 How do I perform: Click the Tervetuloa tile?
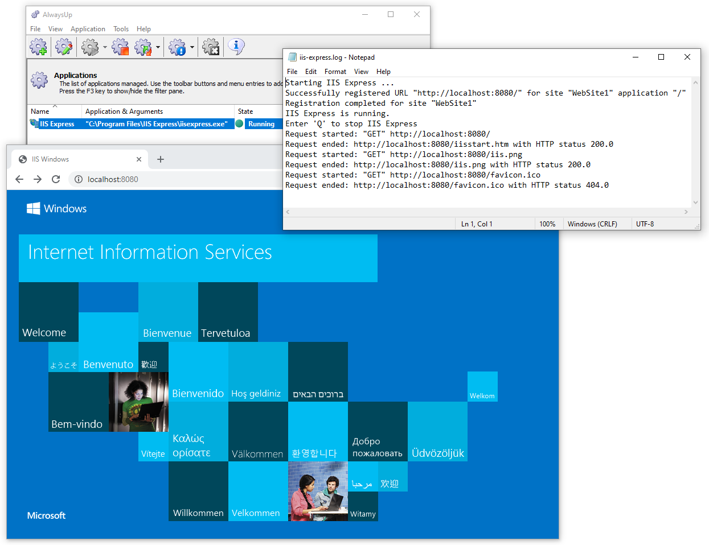click(x=228, y=312)
